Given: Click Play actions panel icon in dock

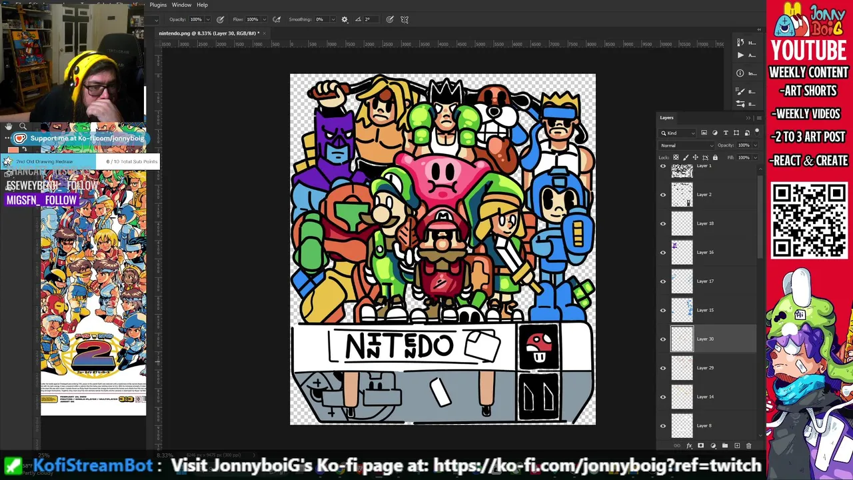Looking at the screenshot, I should point(740,55).
